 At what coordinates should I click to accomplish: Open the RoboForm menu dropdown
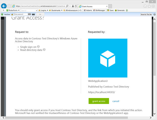pos(13,10)
